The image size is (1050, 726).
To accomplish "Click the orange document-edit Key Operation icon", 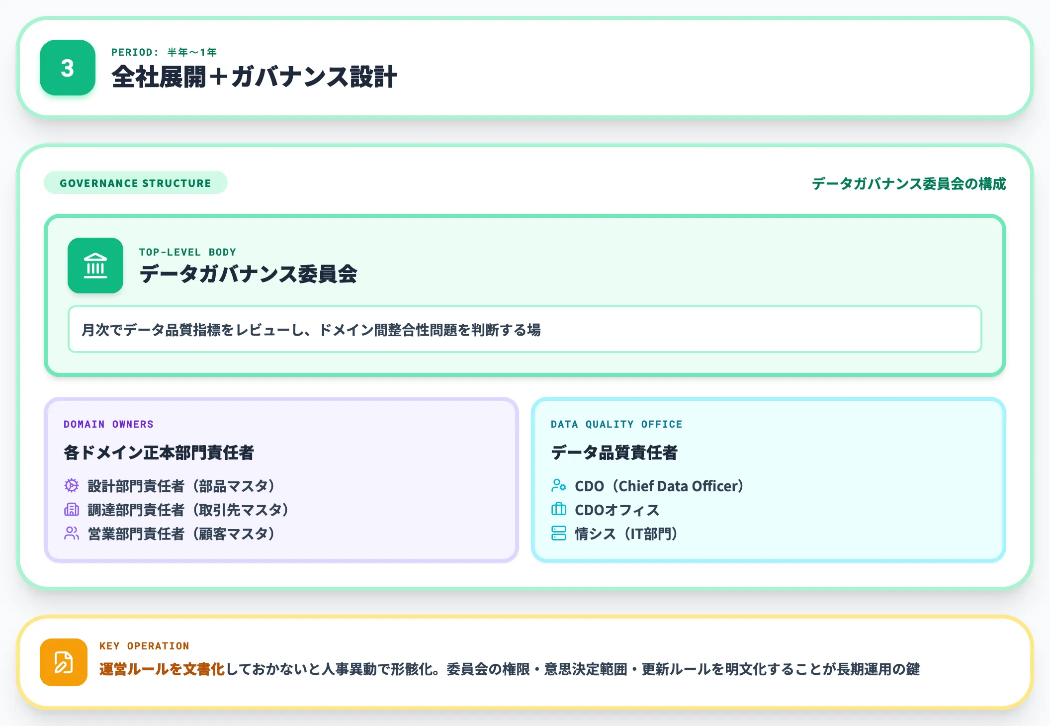I will [x=64, y=662].
